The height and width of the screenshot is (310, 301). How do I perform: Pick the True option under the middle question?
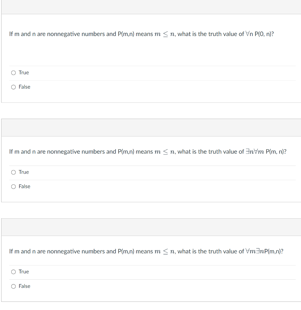pyautogui.click(x=13, y=172)
